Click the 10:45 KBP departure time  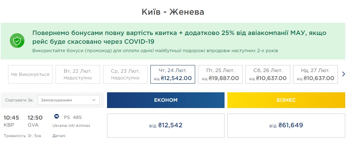click(11, 117)
